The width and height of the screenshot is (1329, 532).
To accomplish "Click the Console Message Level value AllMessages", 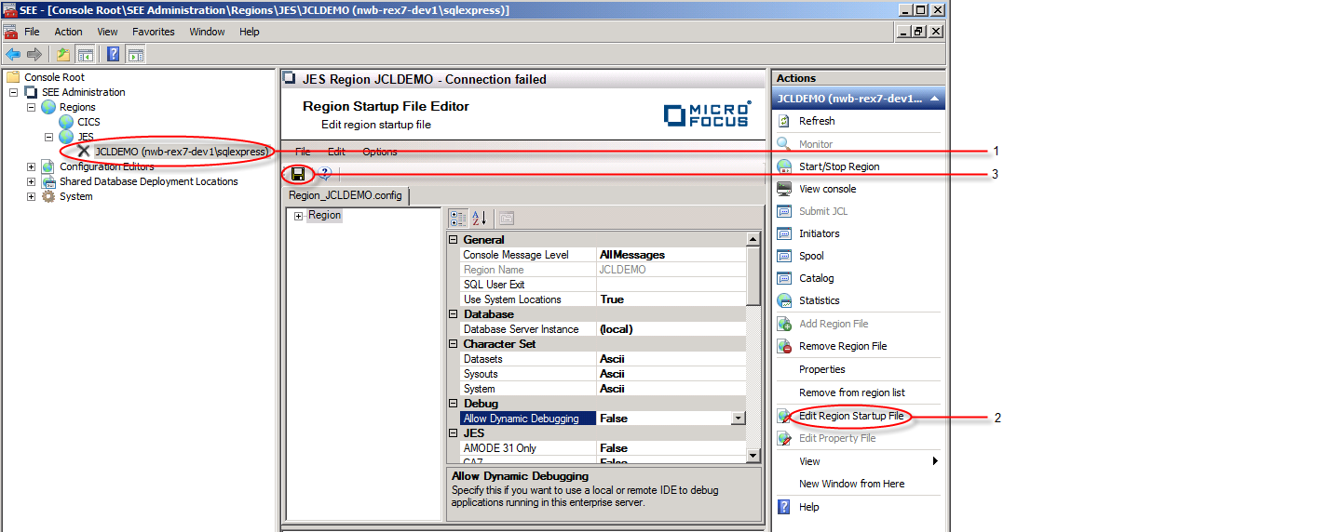I will (x=671, y=255).
